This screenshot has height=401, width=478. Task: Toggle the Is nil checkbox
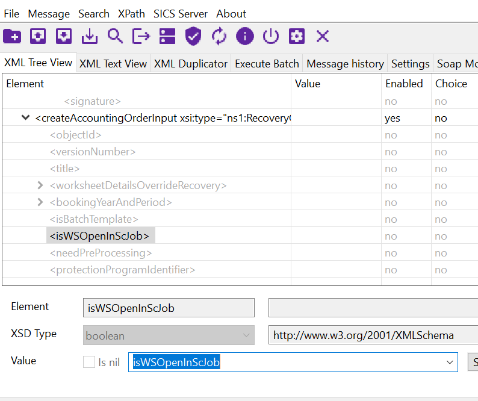point(89,362)
